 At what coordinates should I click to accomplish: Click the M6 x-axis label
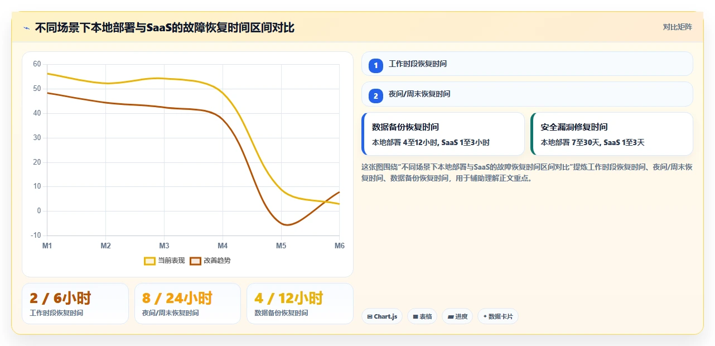(339, 246)
